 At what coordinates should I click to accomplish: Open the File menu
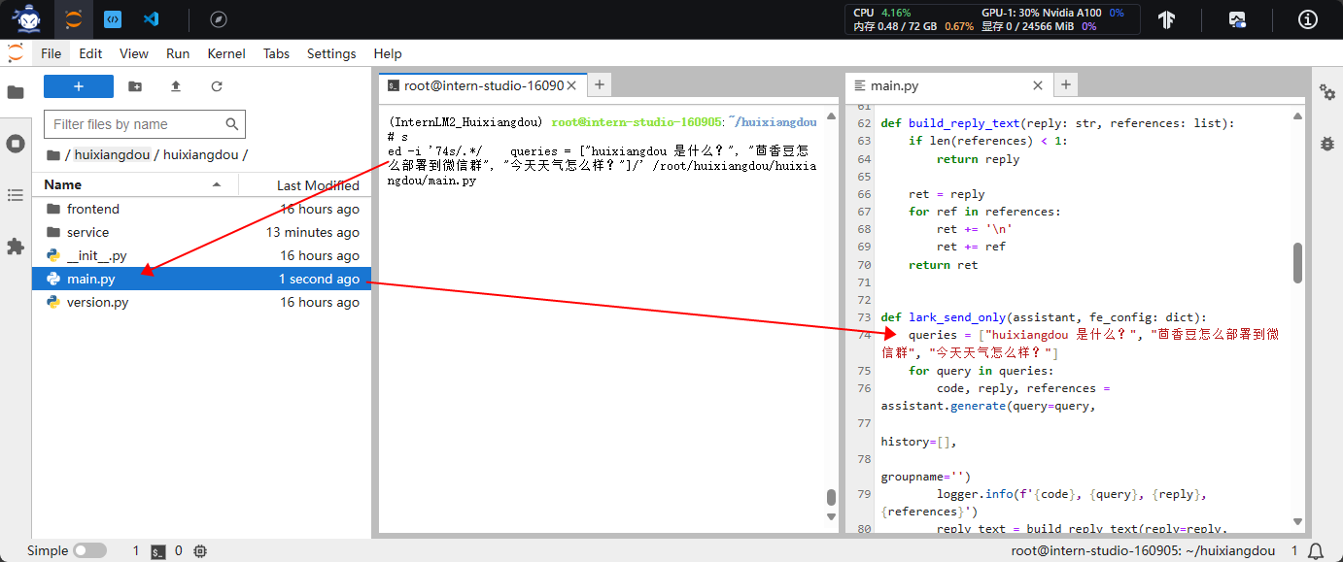point(52,53)
